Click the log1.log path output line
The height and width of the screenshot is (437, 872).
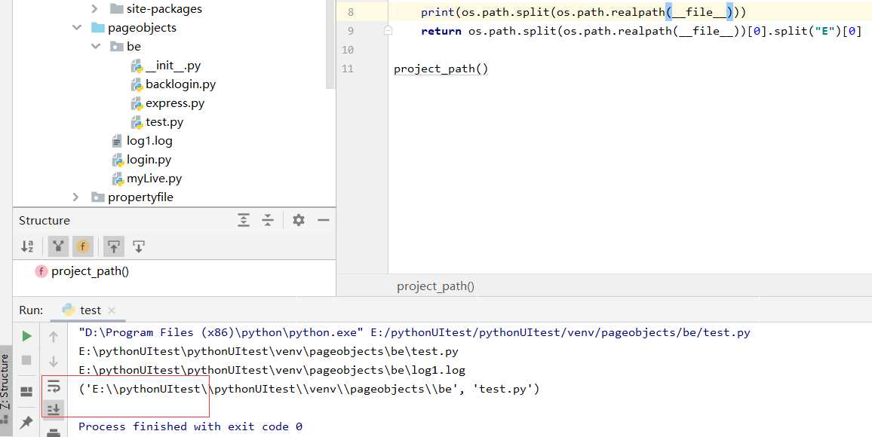click(x=272, y=370)
